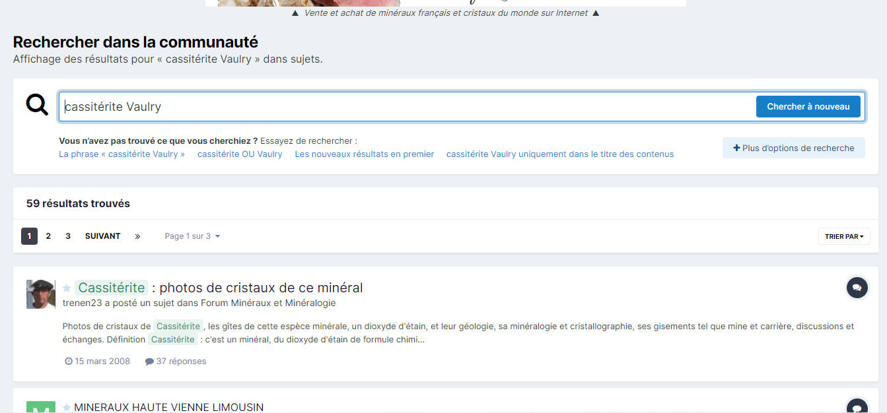
Task: Expand the Page 1 sur 3 dropdown
Action: coord(192,236)
